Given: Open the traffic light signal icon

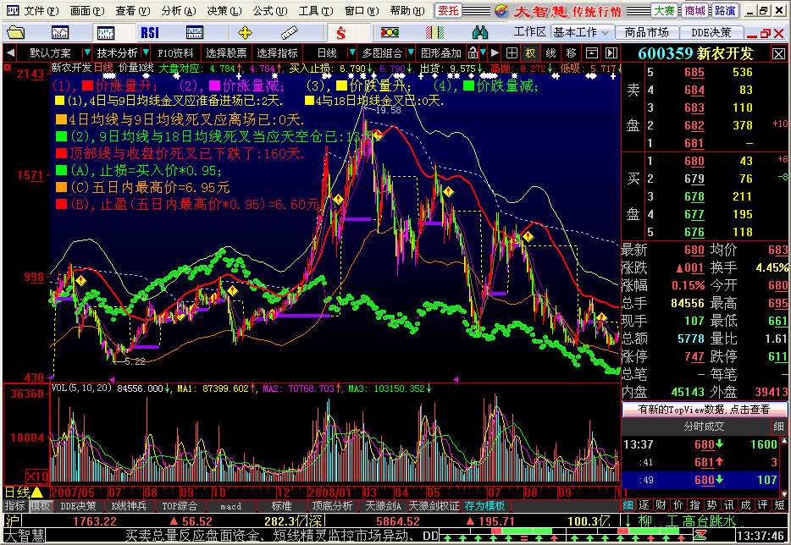Looking at the screenshot, I should pyautogui.click(x=390, y=33).
